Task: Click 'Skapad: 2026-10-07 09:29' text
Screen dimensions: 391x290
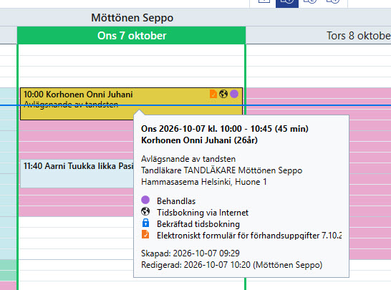Action: click(x=190, y=253)
